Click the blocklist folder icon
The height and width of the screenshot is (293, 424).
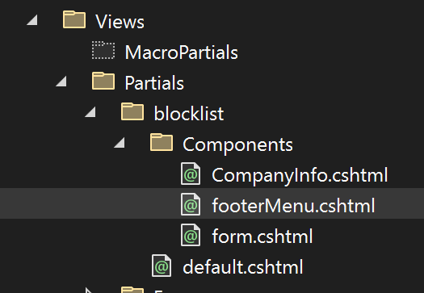pos(132,111)
